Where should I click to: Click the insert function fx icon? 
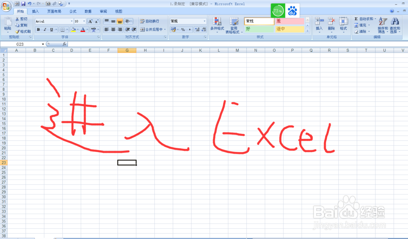coord(64,44)
